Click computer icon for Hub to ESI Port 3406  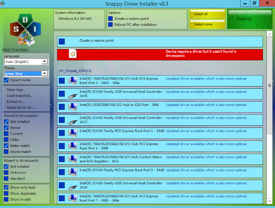(73, 107)
